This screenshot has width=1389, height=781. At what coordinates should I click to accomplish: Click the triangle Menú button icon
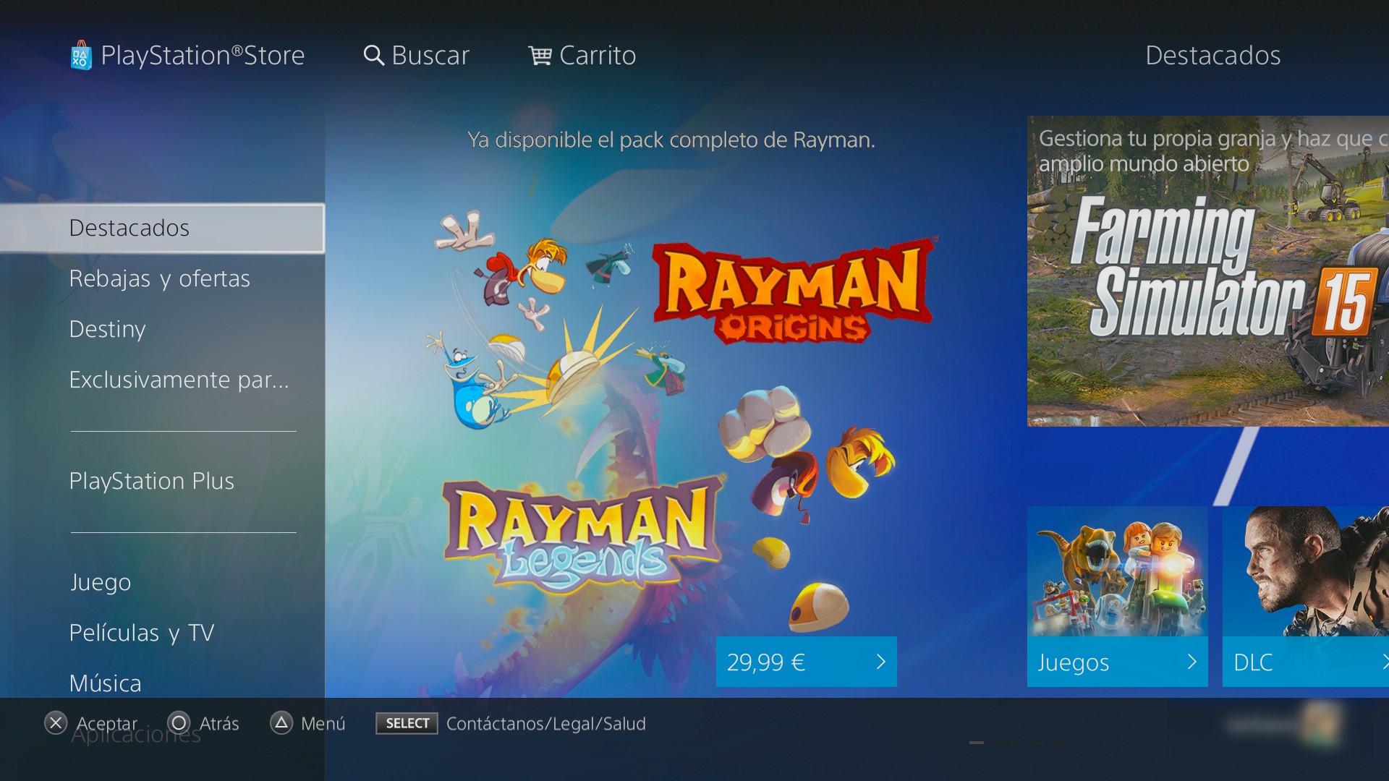281,723
